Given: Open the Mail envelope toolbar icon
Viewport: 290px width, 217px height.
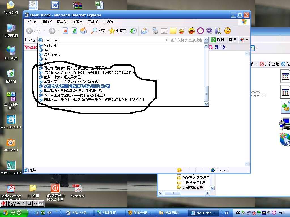Looking at the screenshot, I should 144,31.
